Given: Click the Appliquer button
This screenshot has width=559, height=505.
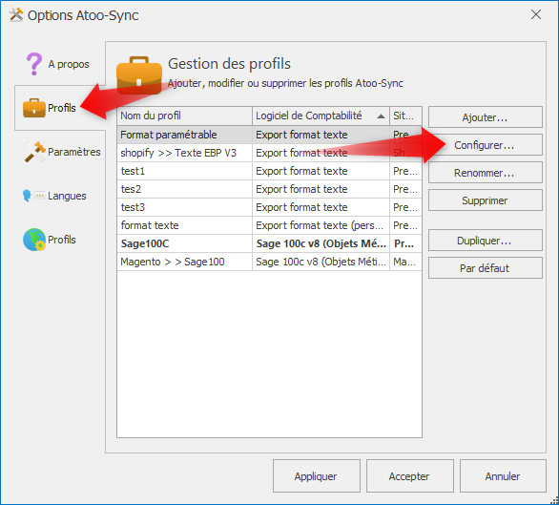Looking at the screenshot, I should point(316,476).
